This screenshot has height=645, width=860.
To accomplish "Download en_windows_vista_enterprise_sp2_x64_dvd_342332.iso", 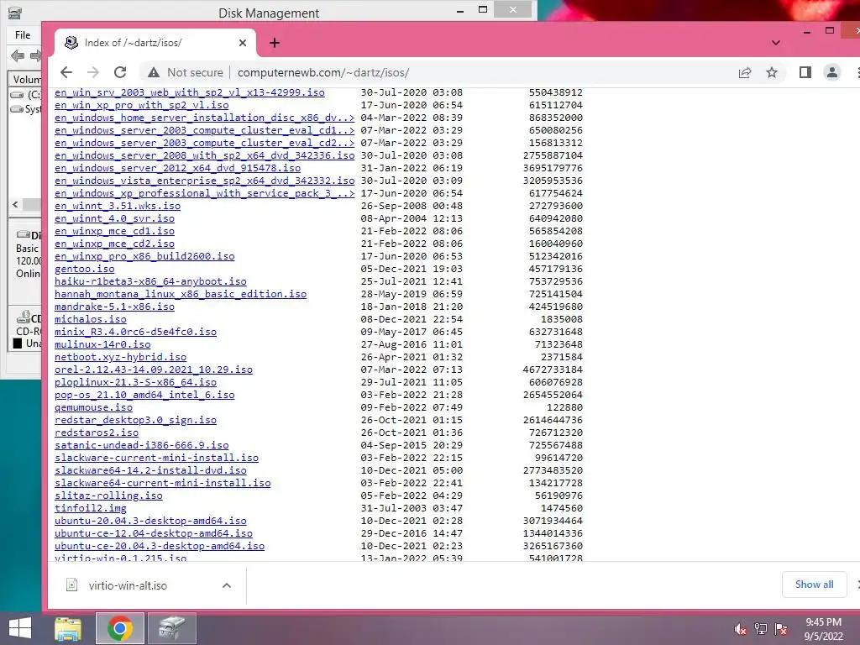I will click(205, 181).
